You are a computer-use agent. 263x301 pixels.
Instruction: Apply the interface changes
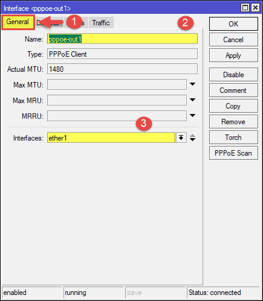click(233, 55)
